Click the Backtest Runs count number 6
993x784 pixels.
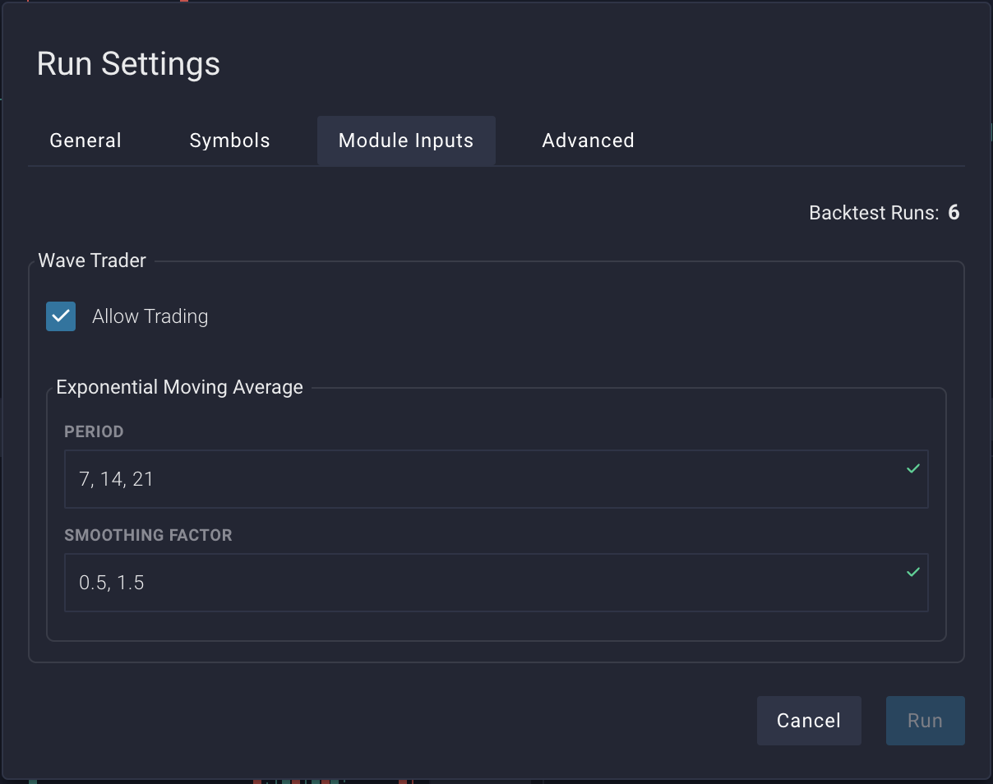954,213
